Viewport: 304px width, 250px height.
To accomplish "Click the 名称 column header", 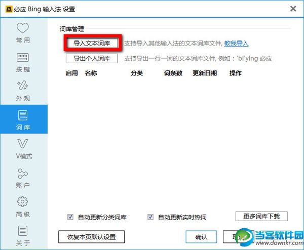I will [x=91, y=73].
